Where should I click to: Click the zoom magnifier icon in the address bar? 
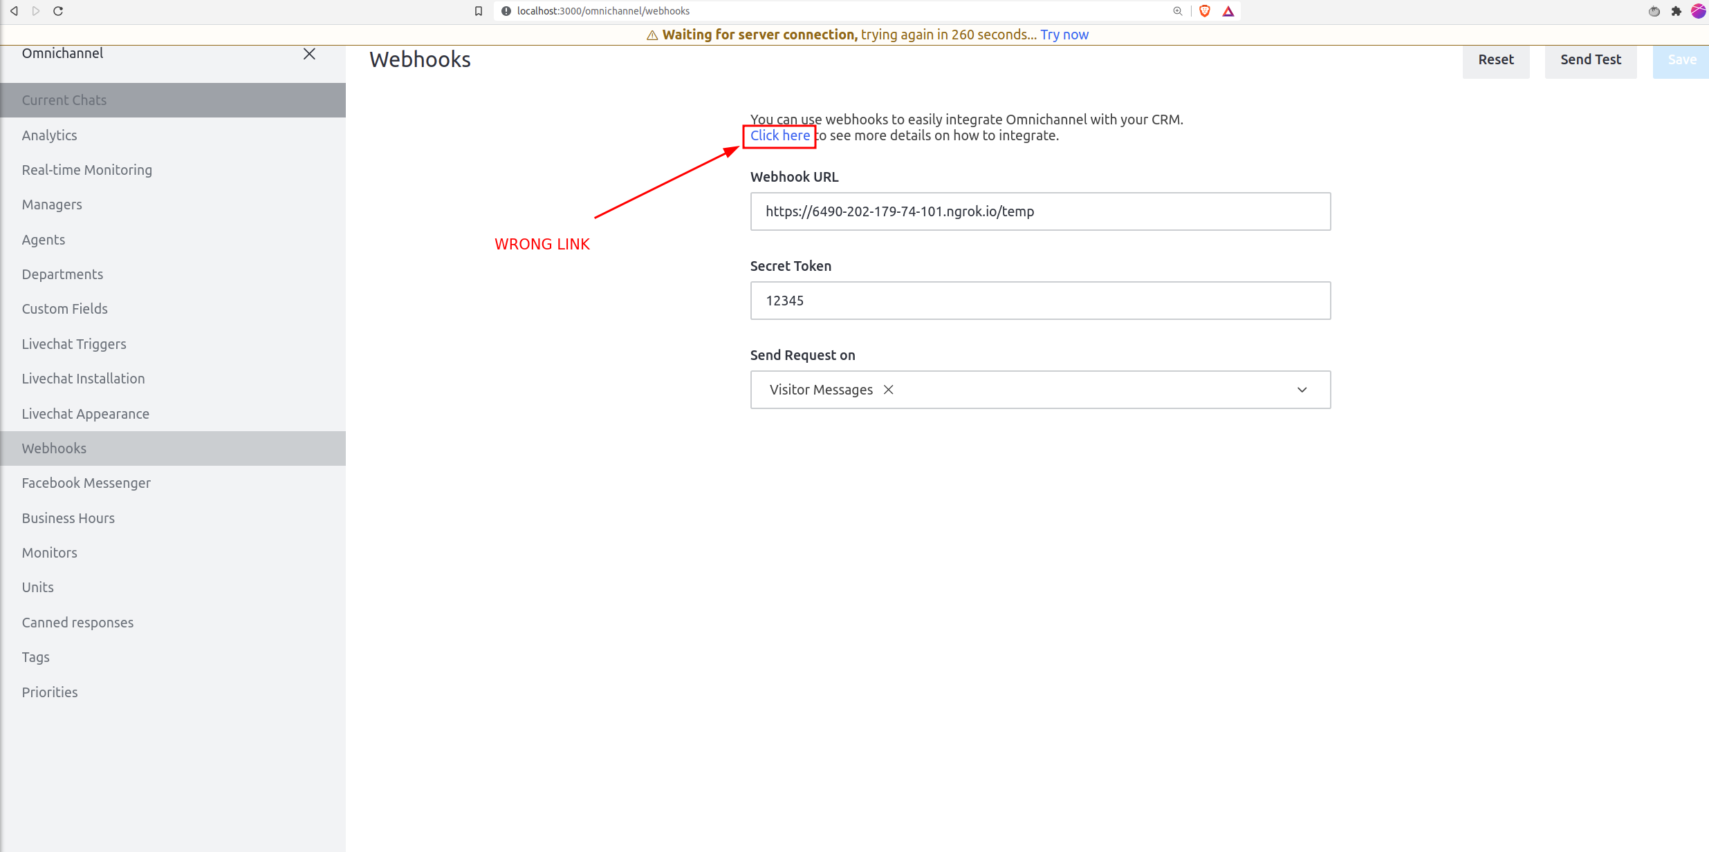(1177, 11)
